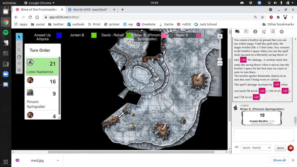
Task: Click the chat message text box
Action: click(x=264, y=135)
